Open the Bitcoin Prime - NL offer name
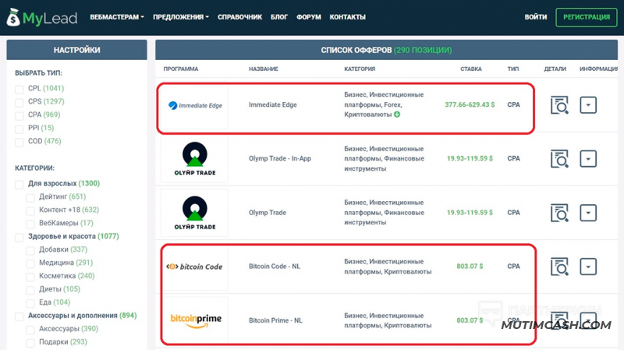Screen dimensions: 624x350 [x=275, y=320]
